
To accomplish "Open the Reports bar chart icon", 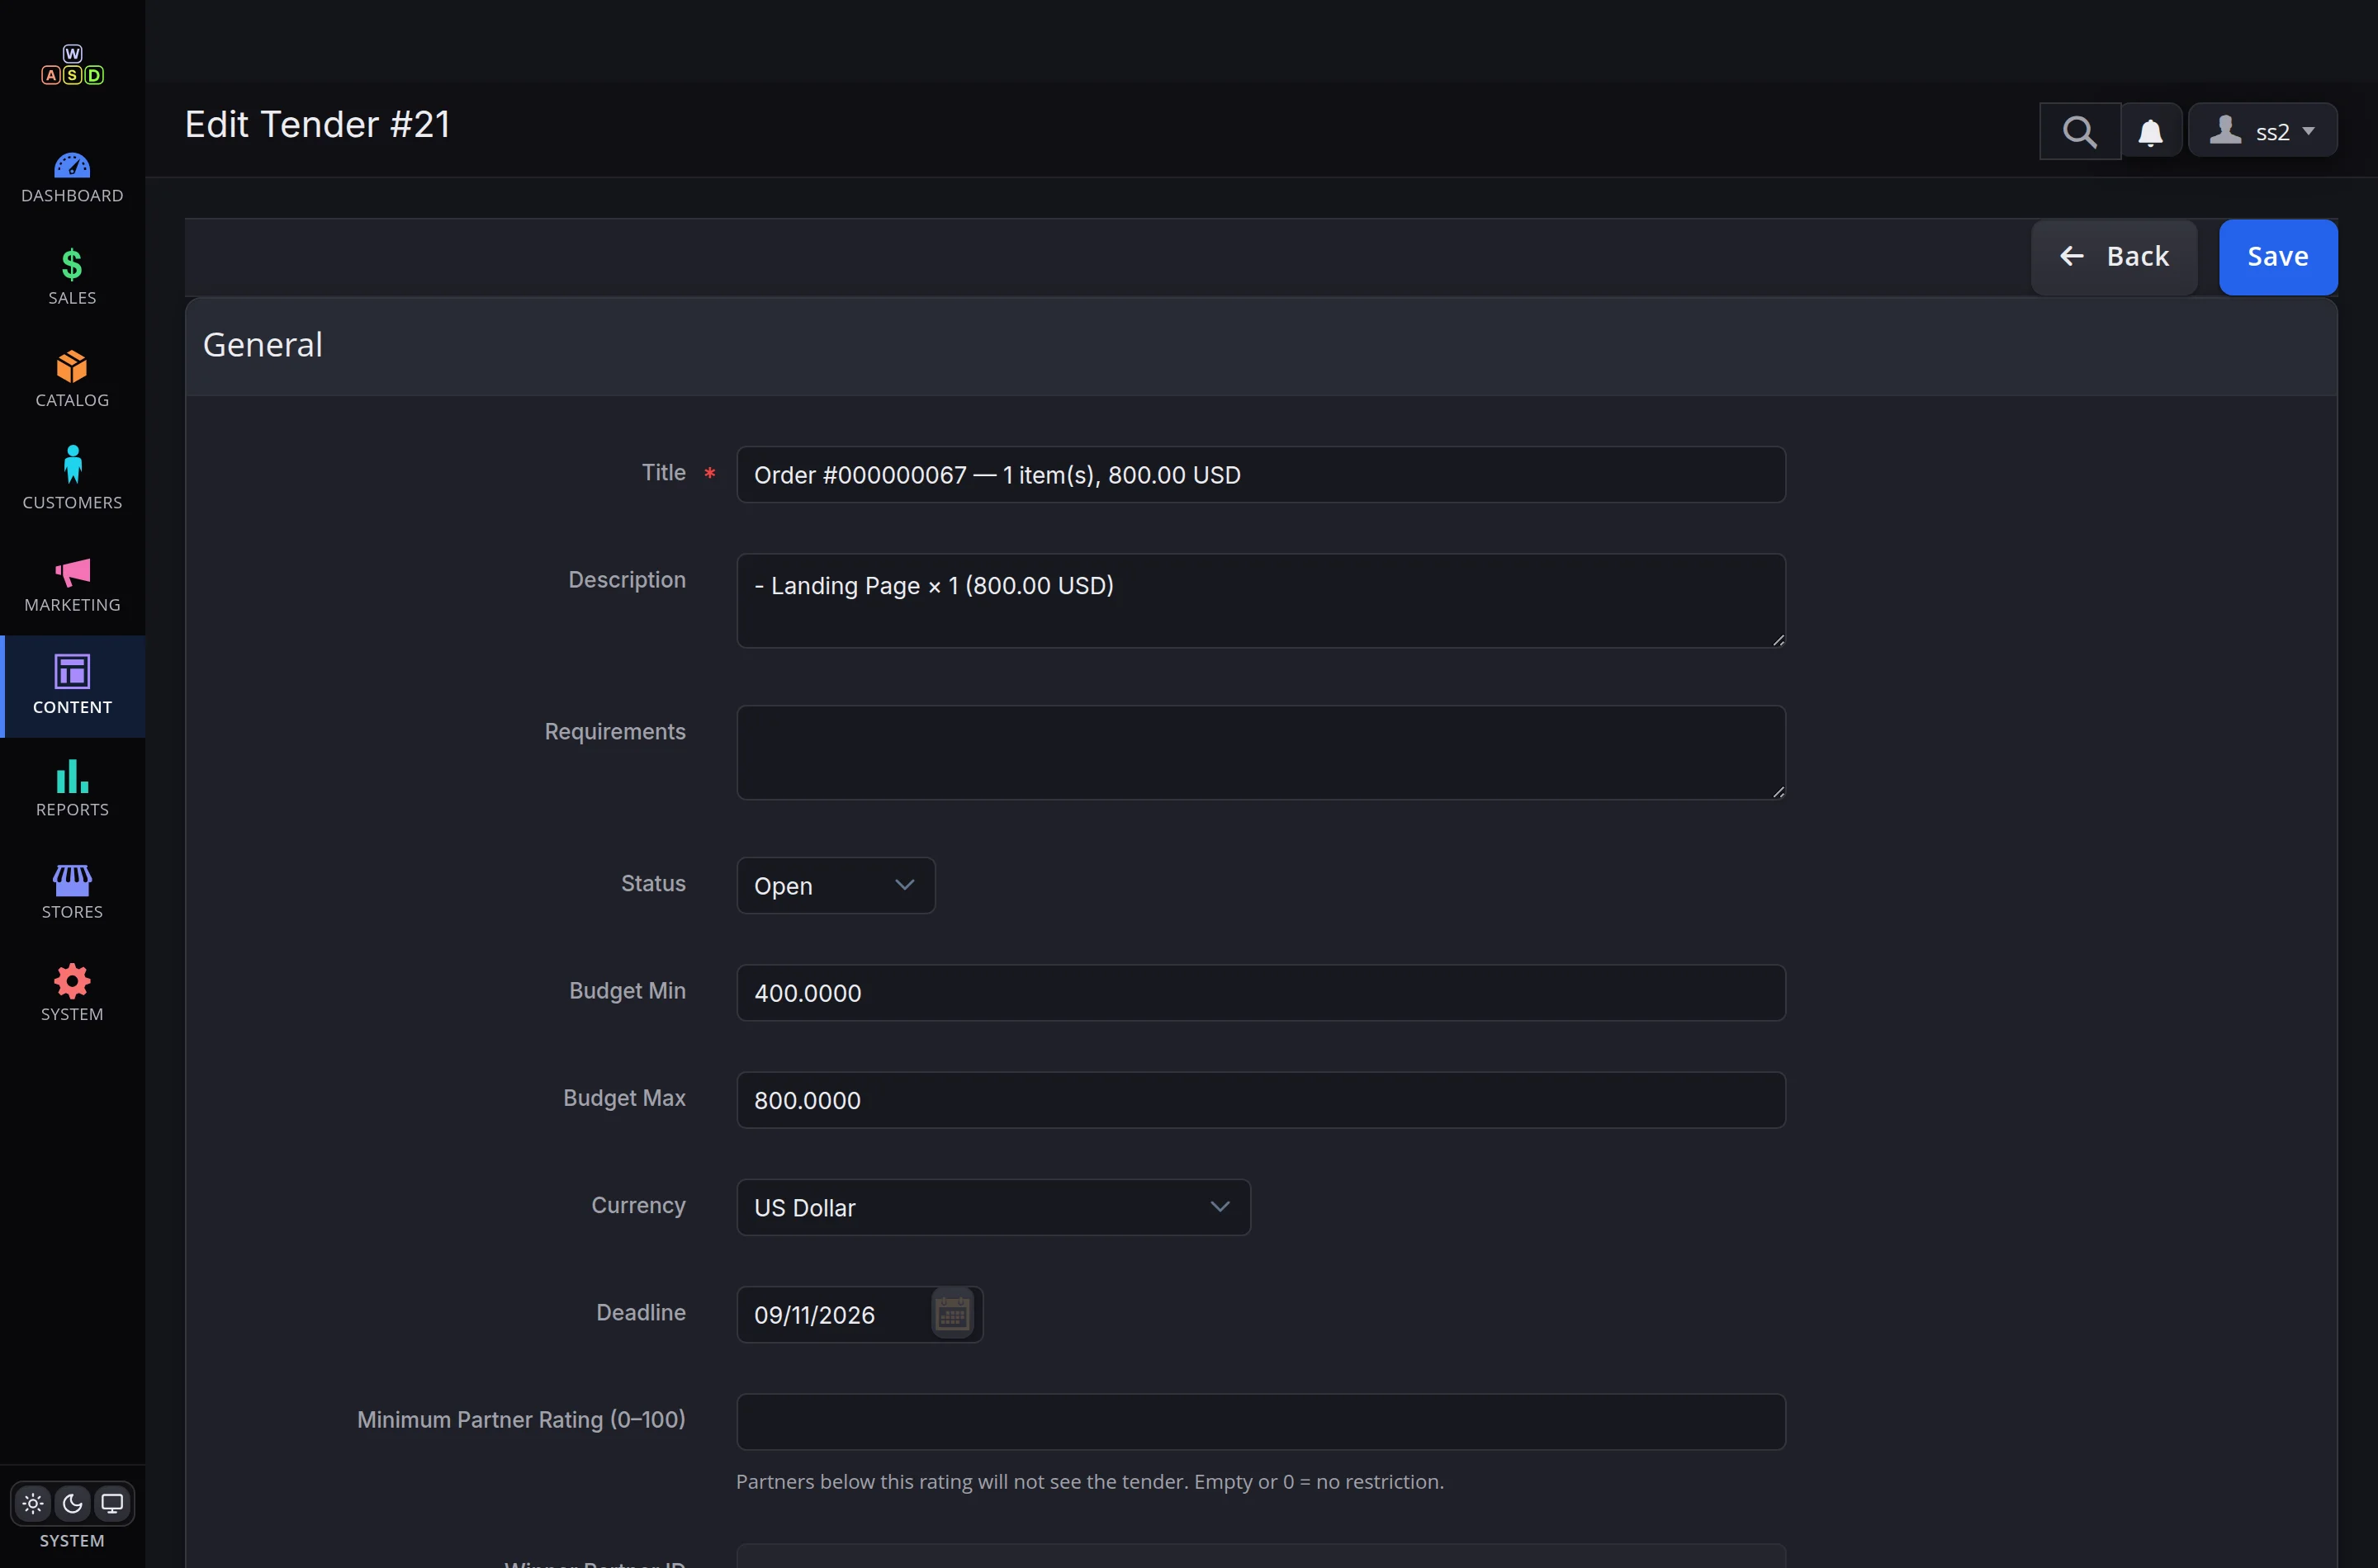I will (72, 776).
